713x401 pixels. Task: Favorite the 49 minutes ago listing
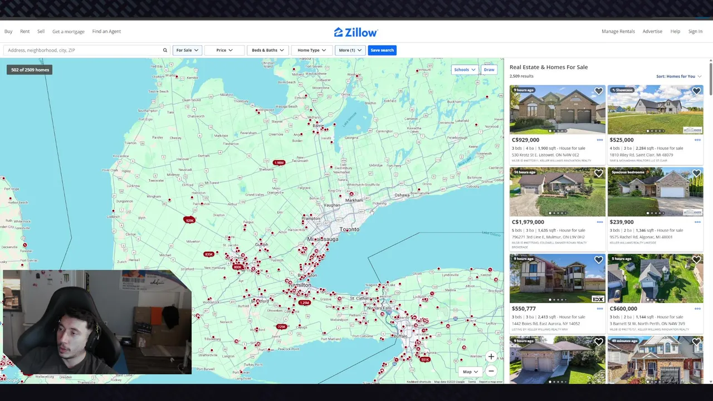point(696,343)
